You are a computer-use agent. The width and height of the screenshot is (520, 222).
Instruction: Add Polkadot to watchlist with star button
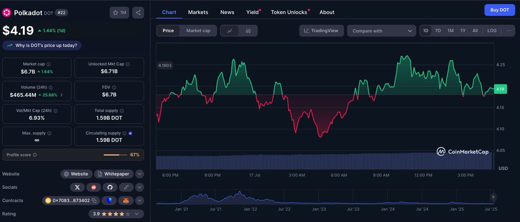(x=119, y=13)
